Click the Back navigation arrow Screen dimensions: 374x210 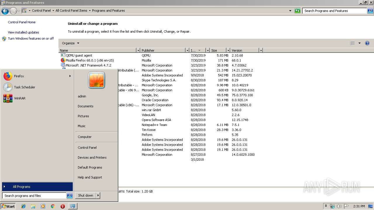click(x=5, y=11)
